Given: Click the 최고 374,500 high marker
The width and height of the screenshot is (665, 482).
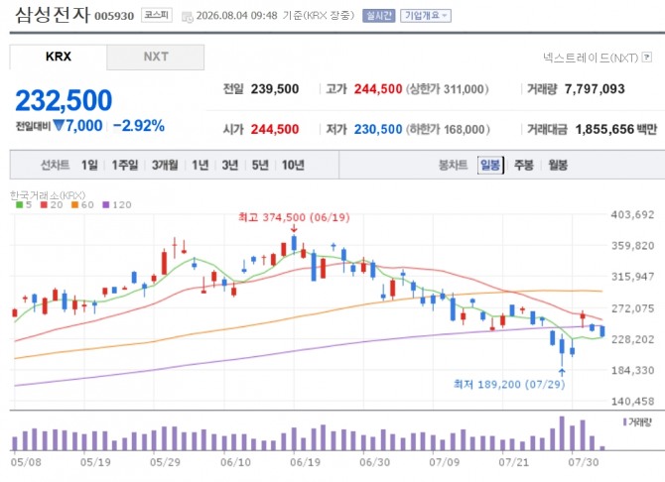Looking at the screenshot, I should pyautogui.click(x=294, y=218).
